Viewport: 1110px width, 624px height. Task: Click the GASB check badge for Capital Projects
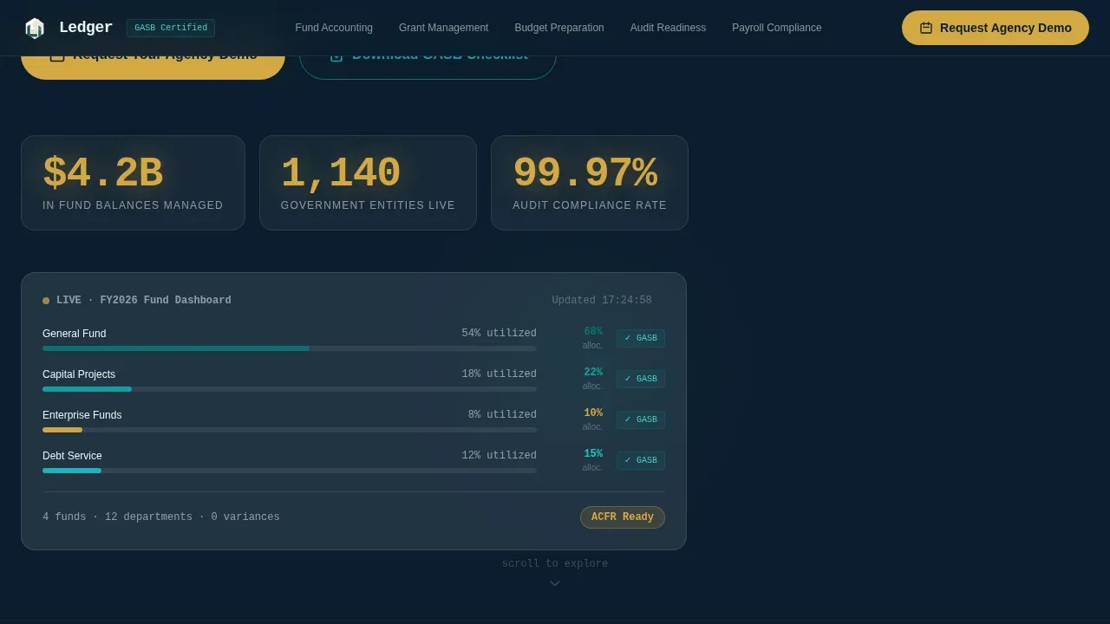click(641, 379)
